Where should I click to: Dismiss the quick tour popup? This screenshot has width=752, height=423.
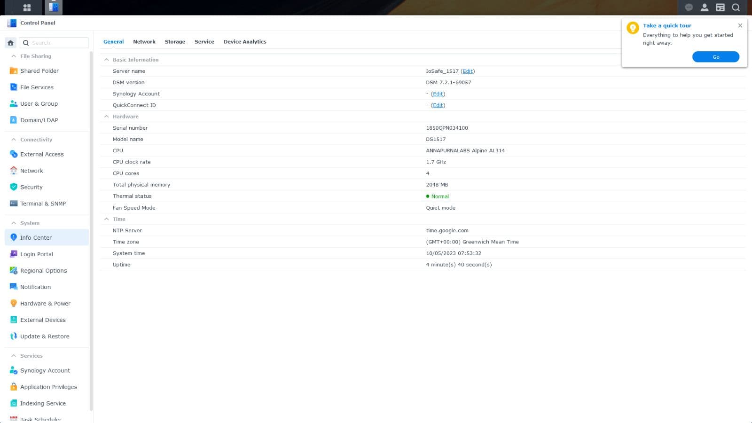pyautogui.click(x=740, y=25)
